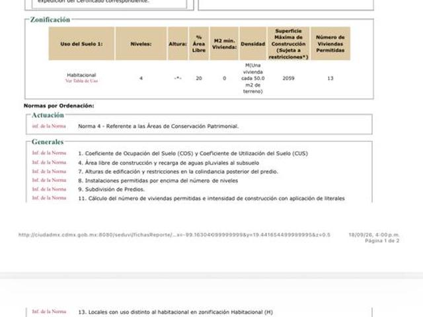Open 'Inf. de la Norma' for Instalaciones permitidas

pyautogui.click(x=49, y=180)
